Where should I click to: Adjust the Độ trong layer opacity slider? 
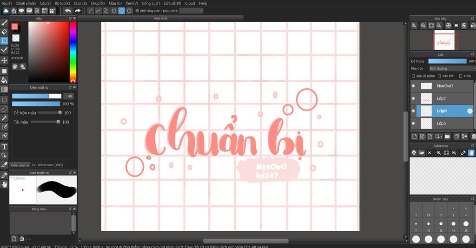point(447,61)
